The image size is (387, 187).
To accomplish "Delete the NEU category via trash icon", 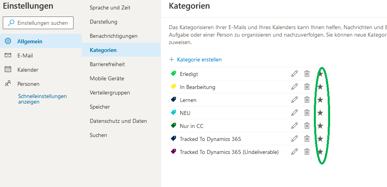I will (307, 113).
